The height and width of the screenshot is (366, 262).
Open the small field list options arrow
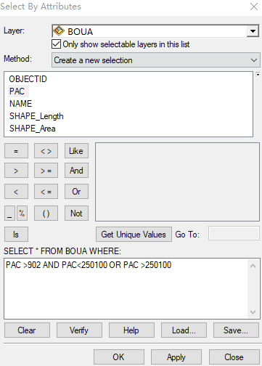coord(258,75)
